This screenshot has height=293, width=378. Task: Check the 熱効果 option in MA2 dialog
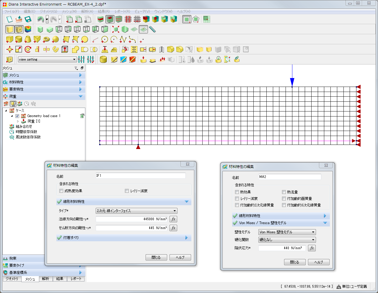click(237, 192)
